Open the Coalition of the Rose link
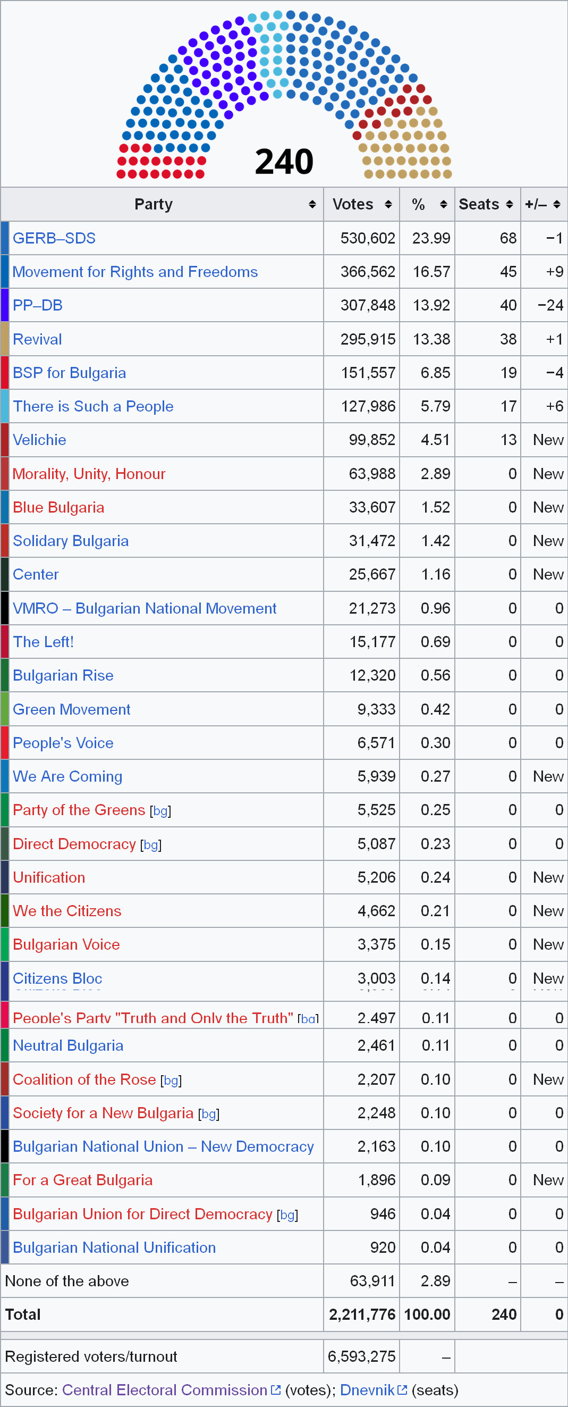The image size is (568, 1407). (x=84, y=1079)
